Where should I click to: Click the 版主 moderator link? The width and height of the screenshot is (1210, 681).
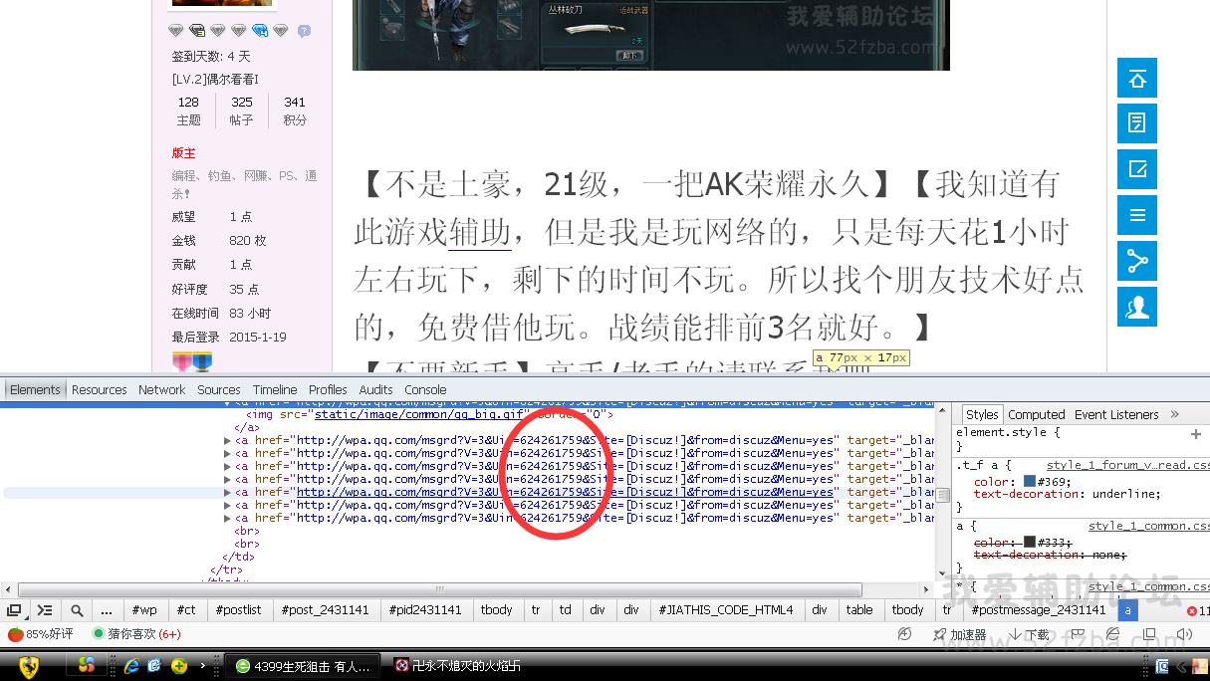coord(183,153)
